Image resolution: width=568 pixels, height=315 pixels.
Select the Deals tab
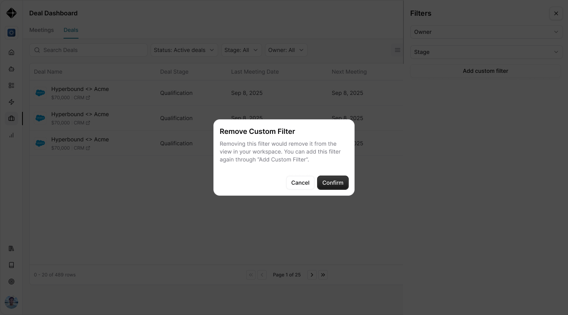coord(71,30)
